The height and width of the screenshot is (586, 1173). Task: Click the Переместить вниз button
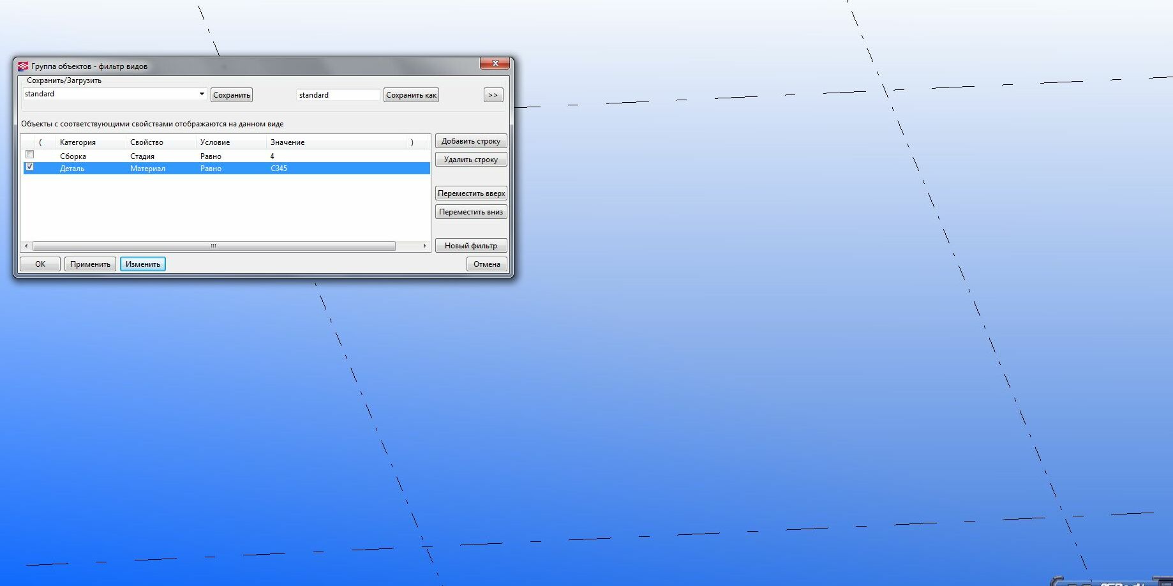[x=471, y=212]
